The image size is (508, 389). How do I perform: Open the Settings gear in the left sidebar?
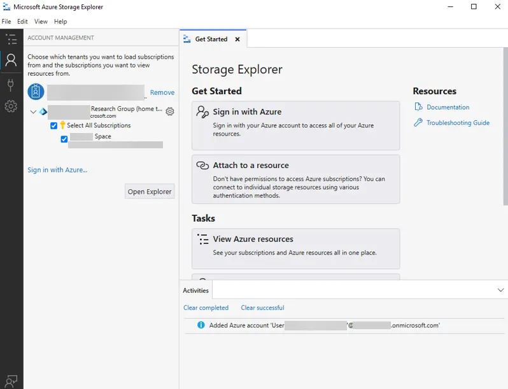[11, 106]
